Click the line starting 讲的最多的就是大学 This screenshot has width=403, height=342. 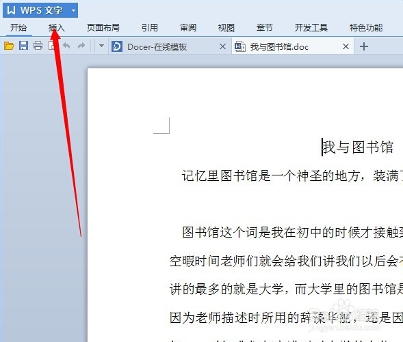click(x=286, y=289)
